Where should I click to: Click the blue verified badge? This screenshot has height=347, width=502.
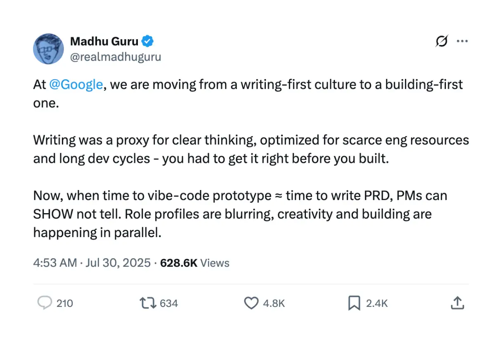148,41
